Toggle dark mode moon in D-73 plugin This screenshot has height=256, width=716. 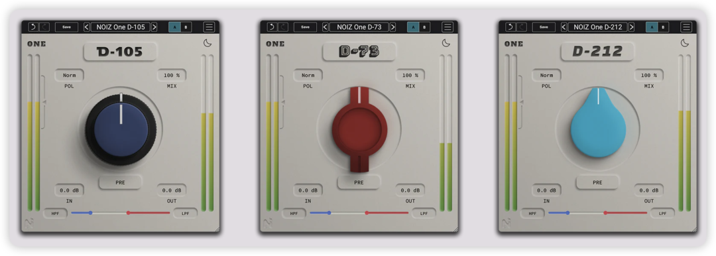click(446, 43)
